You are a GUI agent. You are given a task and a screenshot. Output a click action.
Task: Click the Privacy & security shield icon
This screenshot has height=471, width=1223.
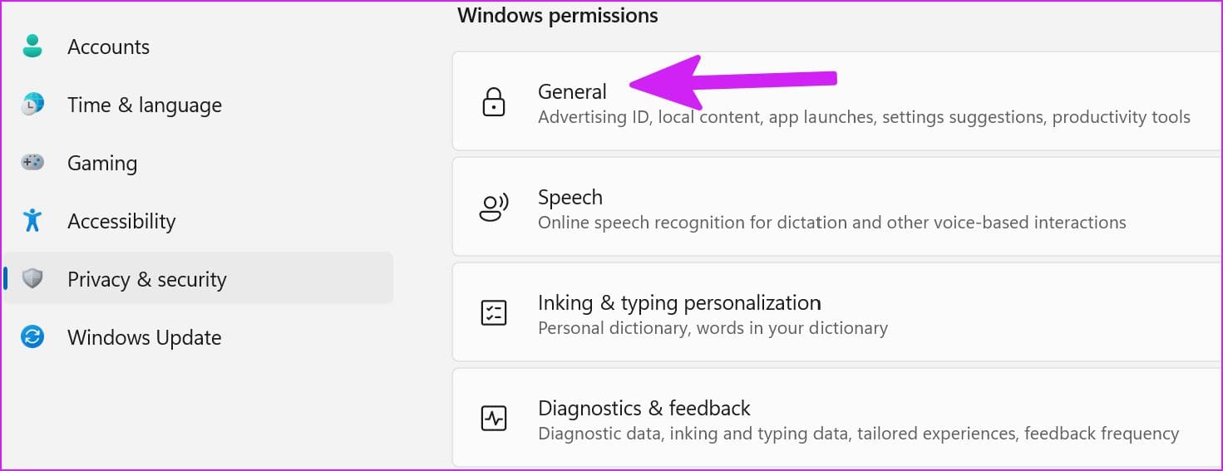tap(32, 279)
